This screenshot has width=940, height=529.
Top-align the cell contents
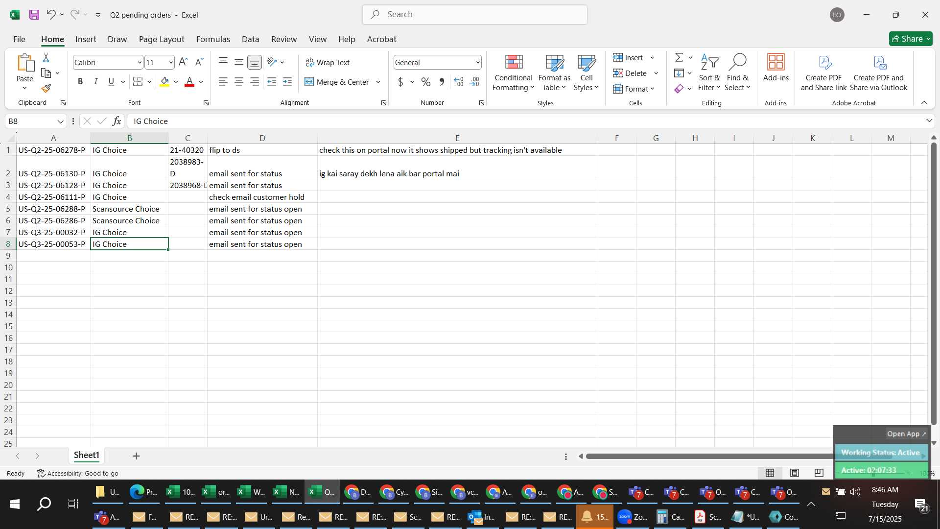point(223,62)
